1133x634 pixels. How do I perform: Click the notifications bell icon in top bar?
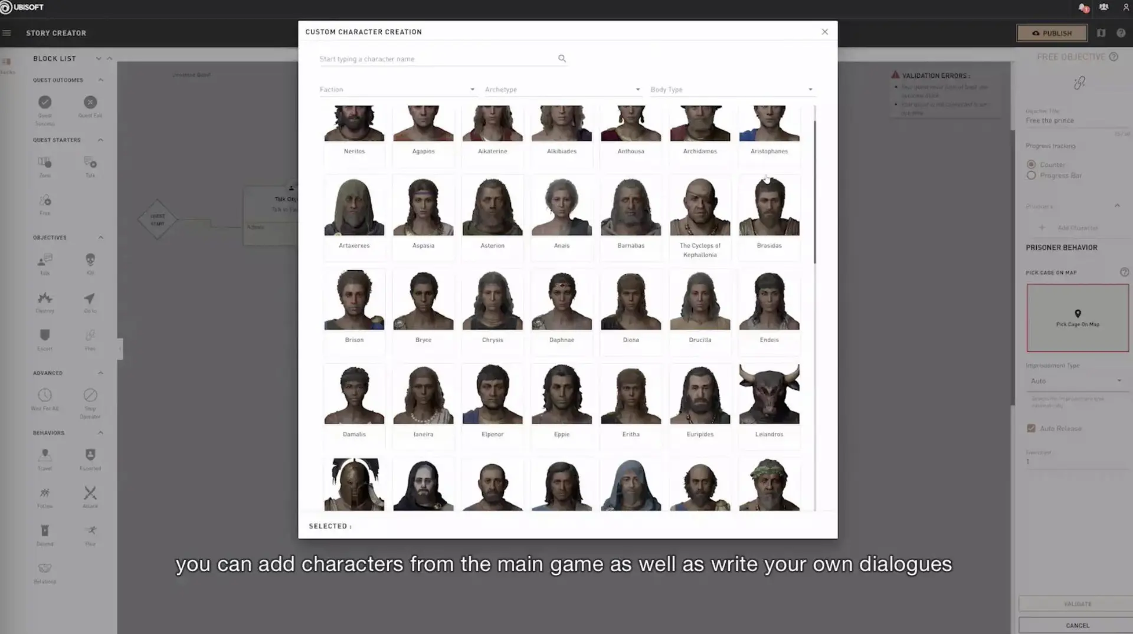coord(1083,8)
